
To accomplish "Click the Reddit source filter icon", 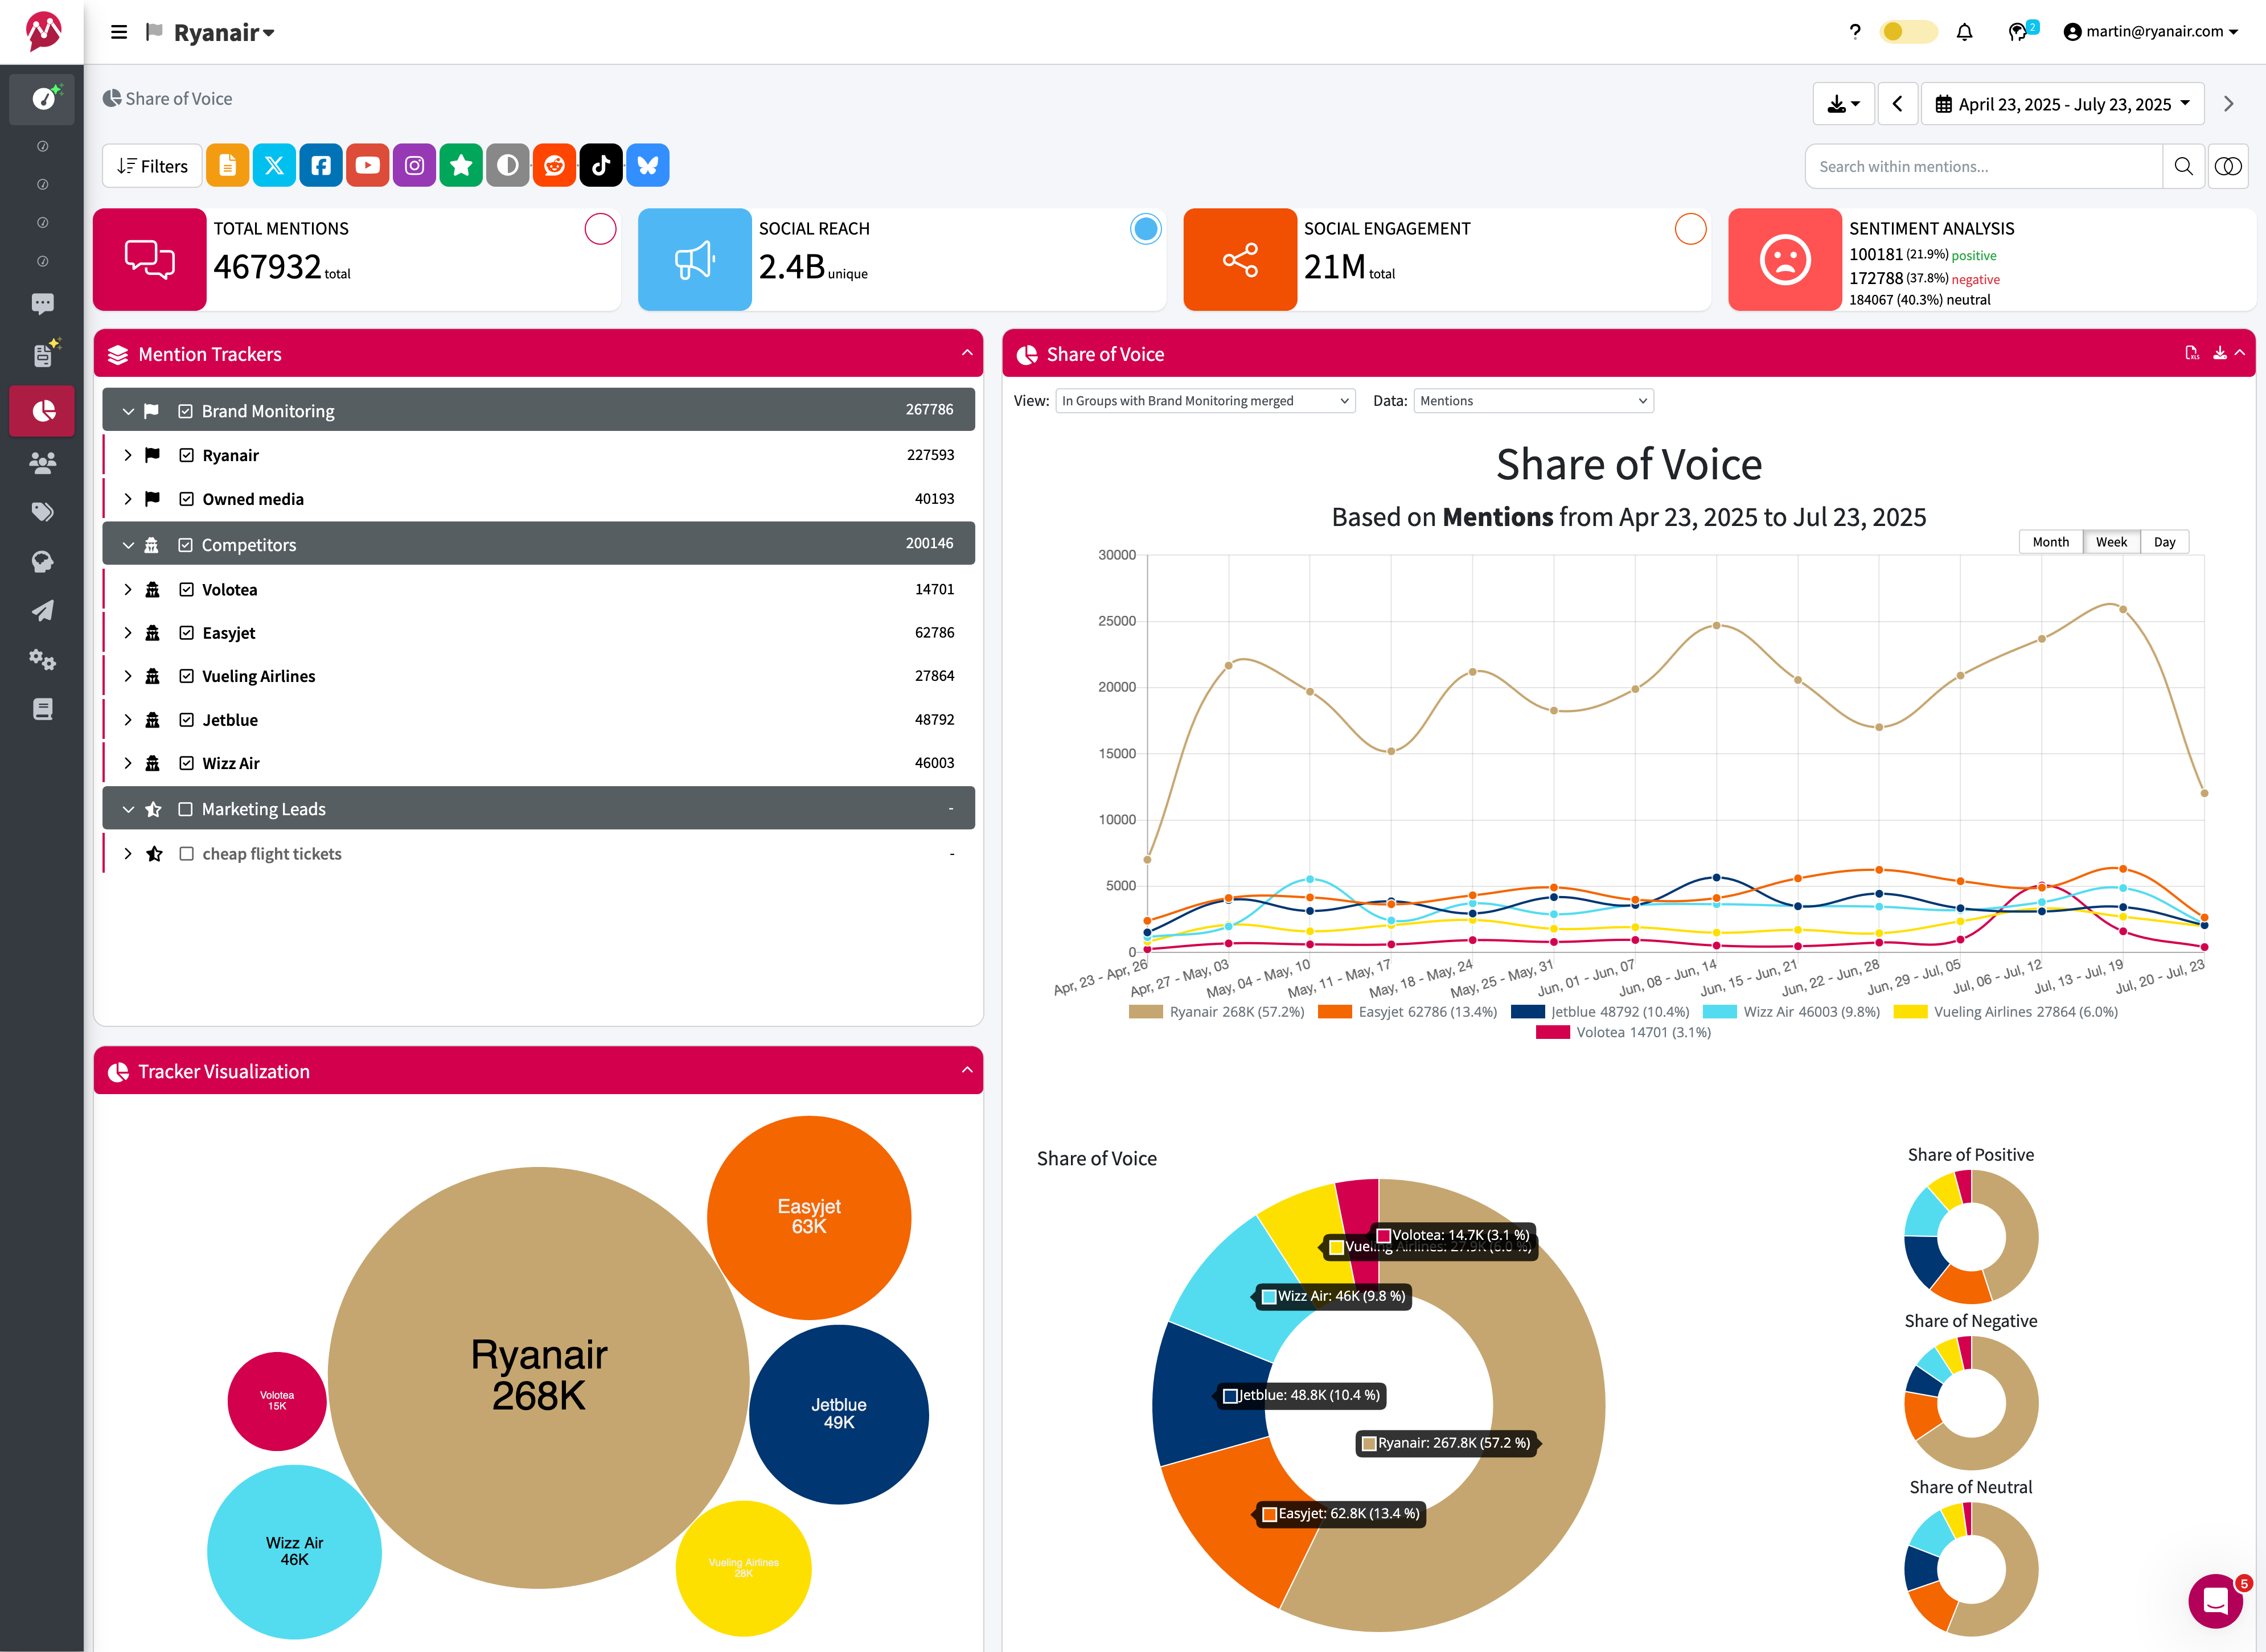I will [554, 166].
